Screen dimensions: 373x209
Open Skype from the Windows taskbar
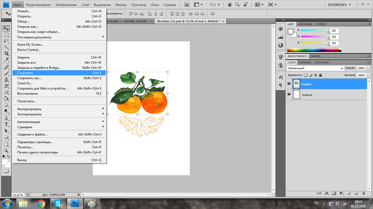[58, 203]
